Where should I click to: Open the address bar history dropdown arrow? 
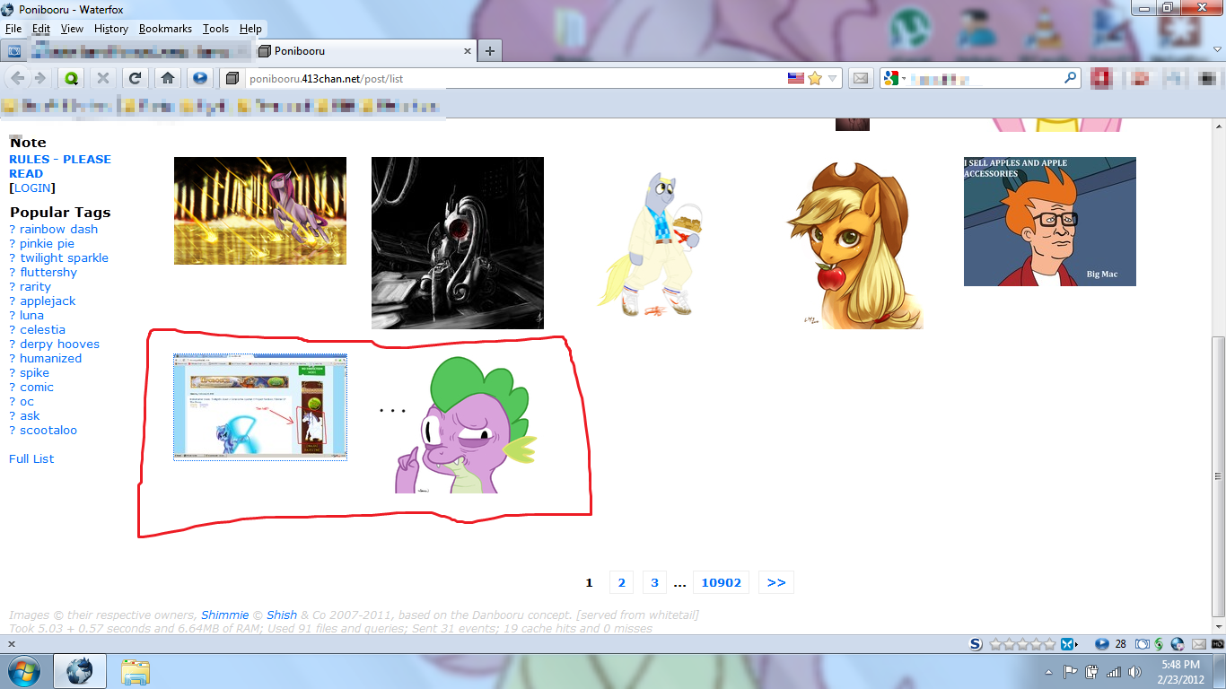pyautogui.click(x=833, y=78)
